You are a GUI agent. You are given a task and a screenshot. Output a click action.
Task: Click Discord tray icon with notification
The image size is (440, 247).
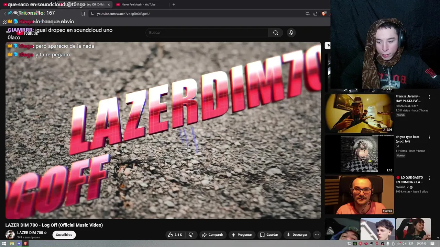pos(399,244)
